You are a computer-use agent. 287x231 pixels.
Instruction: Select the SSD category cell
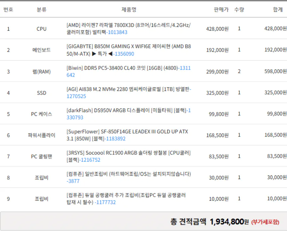(42, 93)
